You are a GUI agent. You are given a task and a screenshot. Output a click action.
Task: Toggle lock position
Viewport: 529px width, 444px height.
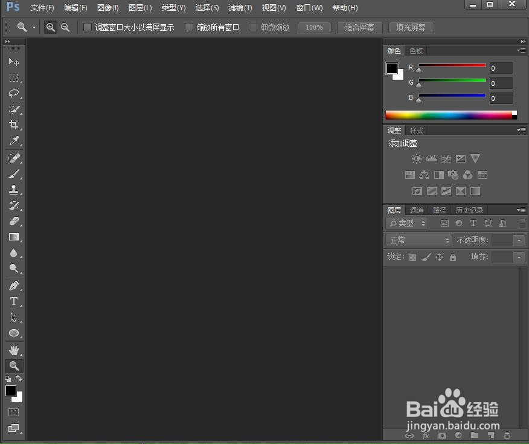point(439,257)
